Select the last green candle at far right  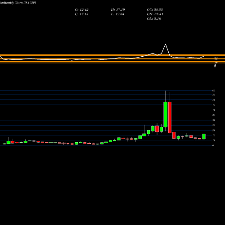pyautogui.click(x=204, y=136)
